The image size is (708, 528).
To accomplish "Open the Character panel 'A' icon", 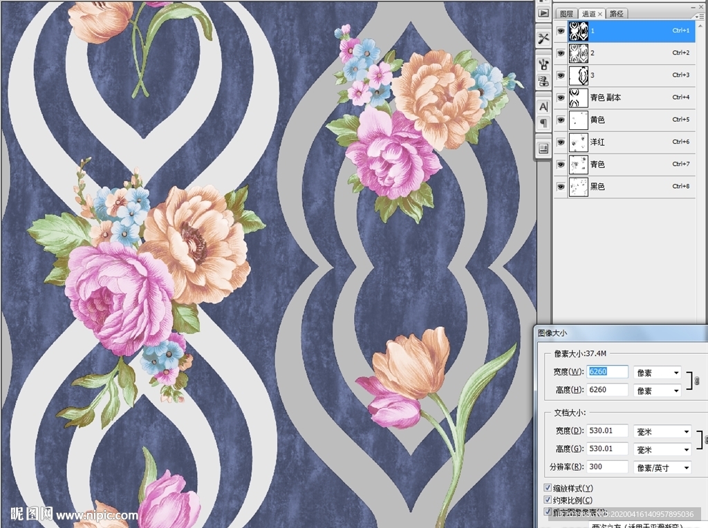I will (x=543, y=106).
